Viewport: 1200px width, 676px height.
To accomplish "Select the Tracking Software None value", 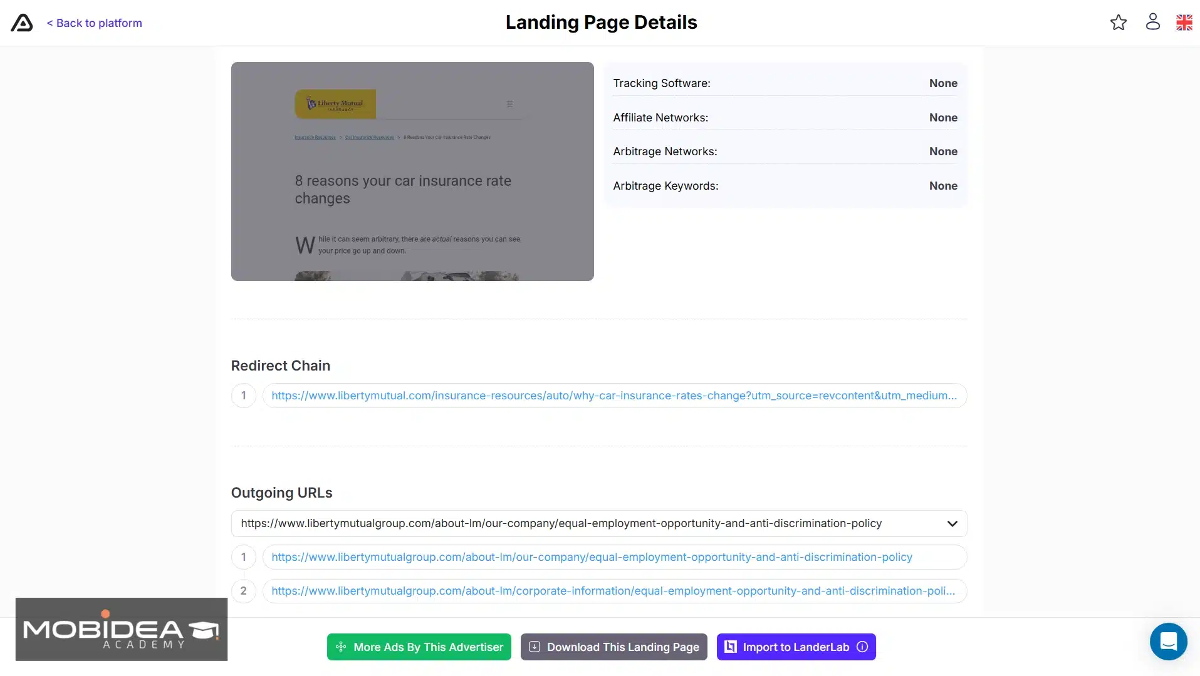I will click(x=943, y=83).
